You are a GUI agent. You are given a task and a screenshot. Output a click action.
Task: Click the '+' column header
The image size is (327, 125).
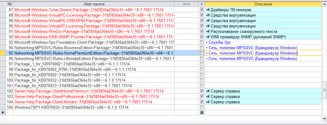click(x=202, y=4)
